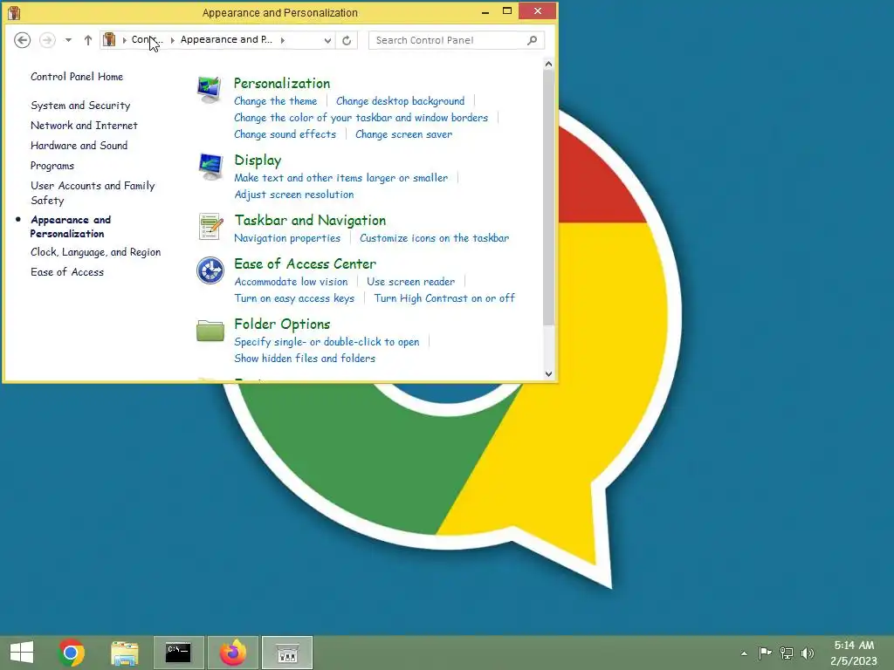Click the window title bar Control Panel icon

pyautogui.click(x=14, y=12)
